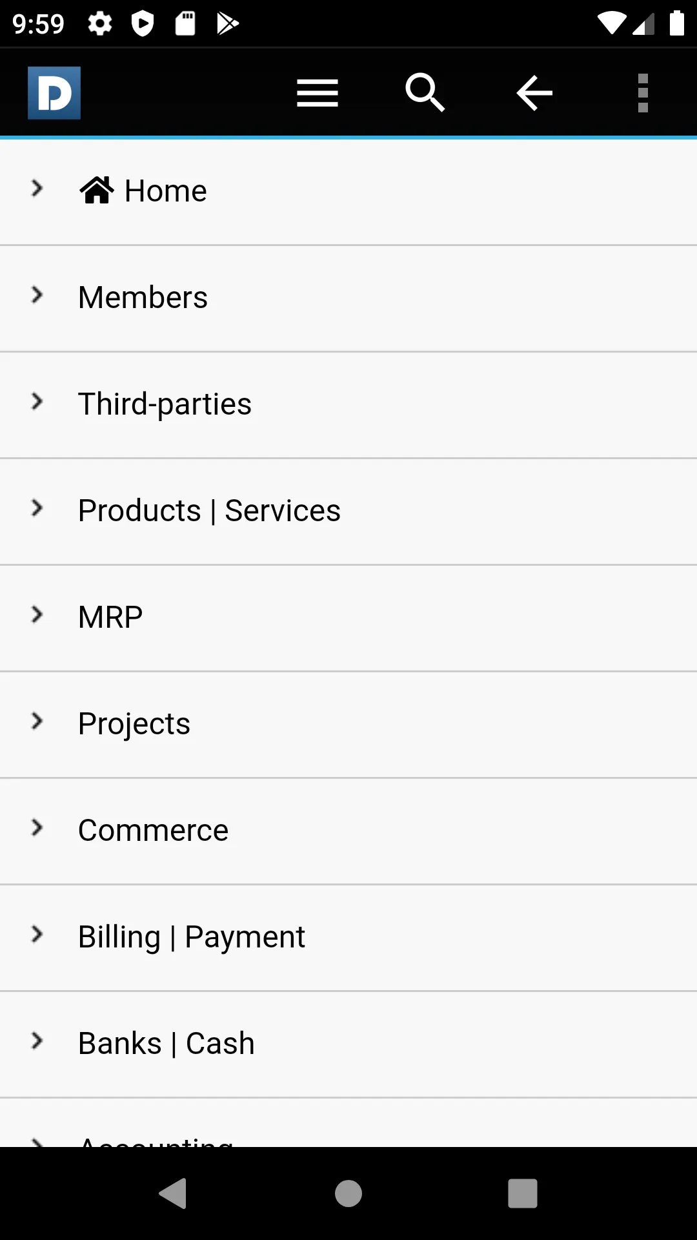
Task: Open the three-dot overflow menu
Action: [643, 93]
